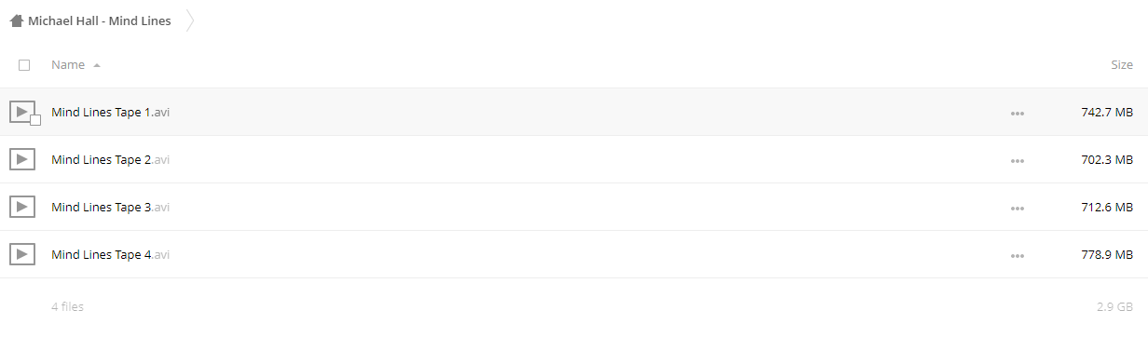Screen dimensions: 1148x351
Task: Click the home icon in breadcrumb
Action: click(x=16, y=20)
